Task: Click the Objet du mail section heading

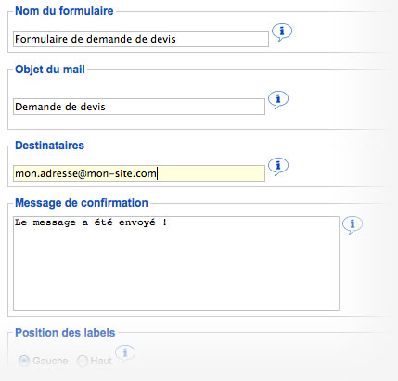Action: point(50,70)
